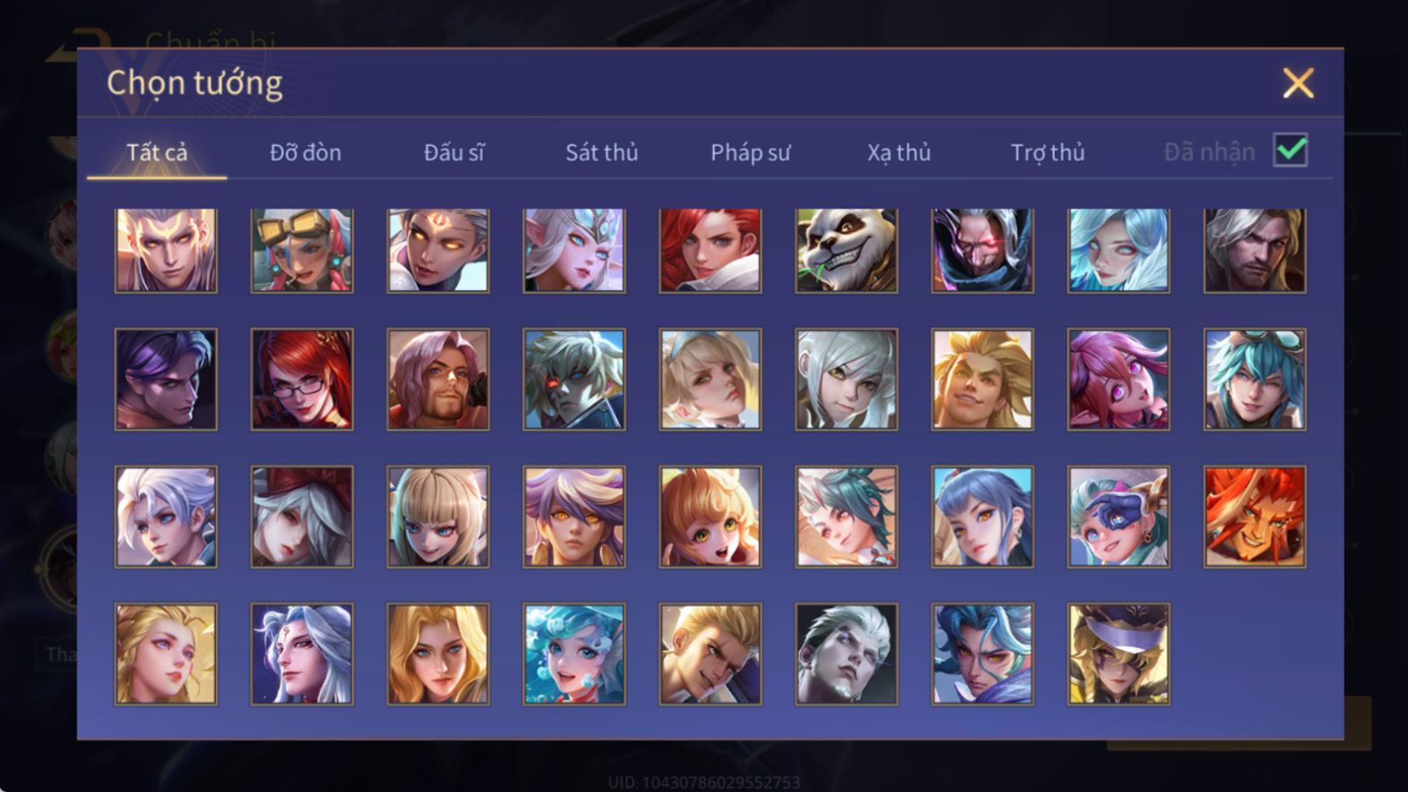
Task: Select the blonde hero with purple blindfold
Action: point(1118,654)
